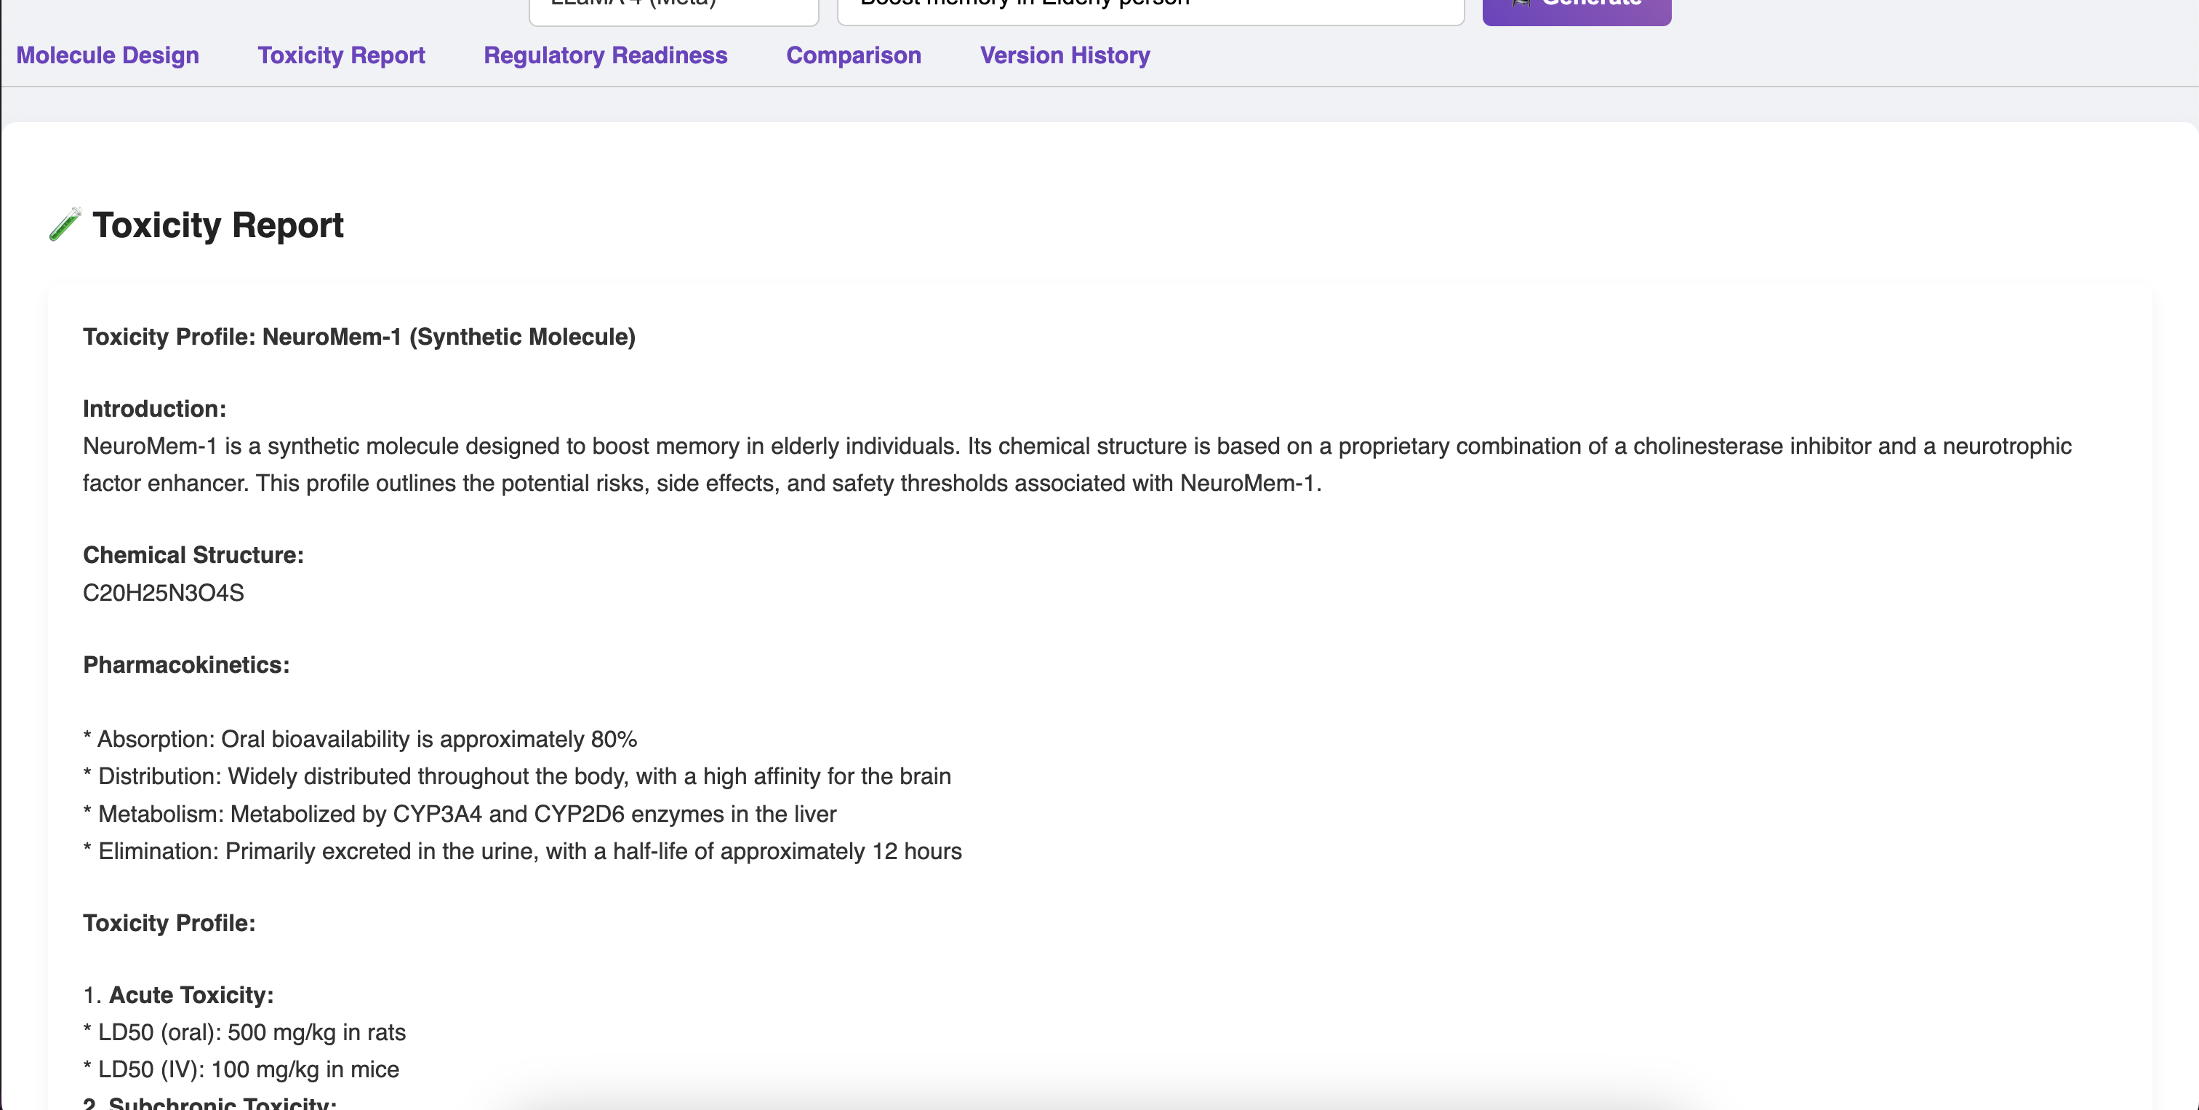The image size is (2199, 1110).
Task: Go to the Comparison tab
Action: (854, 55)
